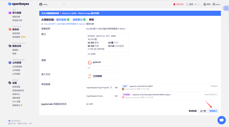Open the taer9wt391ki output job link
The height and width of the screenshot is (127, 229).
[x=151, y=95]
